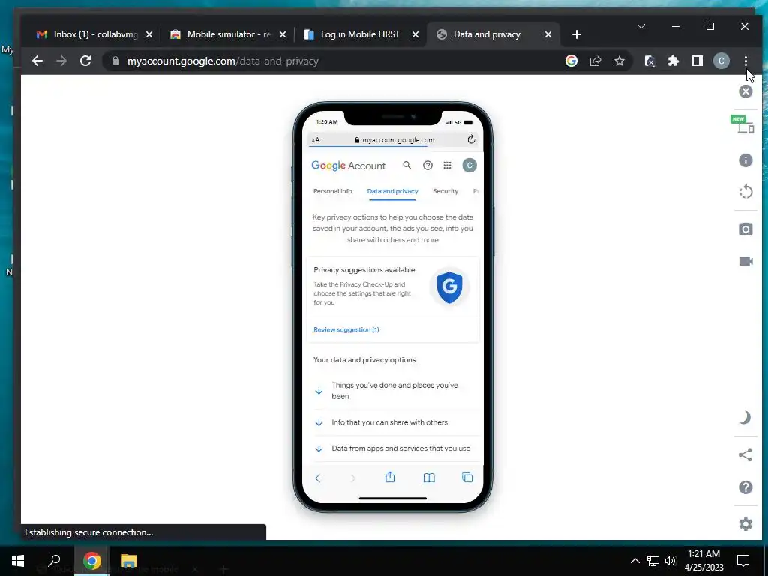
Task: Click the extension icon left of Extensions puzzle
Action: tap(649, 61)
